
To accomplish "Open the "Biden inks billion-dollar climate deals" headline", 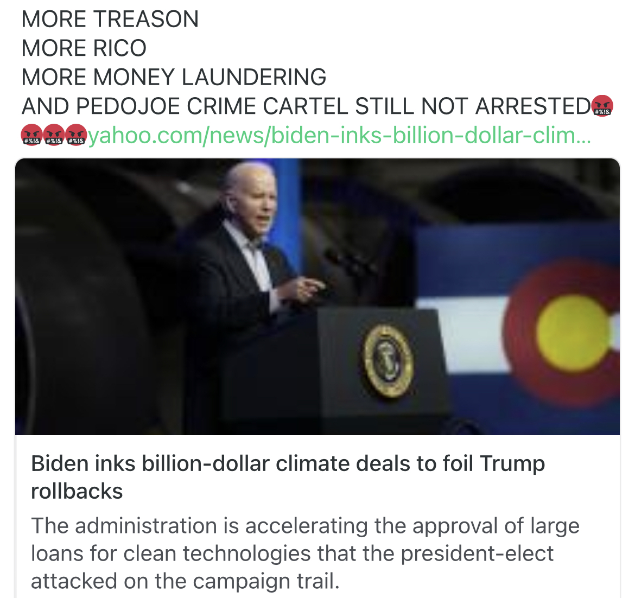I will 288,478.
